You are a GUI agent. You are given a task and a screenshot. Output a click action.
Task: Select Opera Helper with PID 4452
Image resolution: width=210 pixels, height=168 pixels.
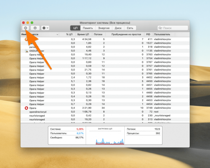point(105,78)
